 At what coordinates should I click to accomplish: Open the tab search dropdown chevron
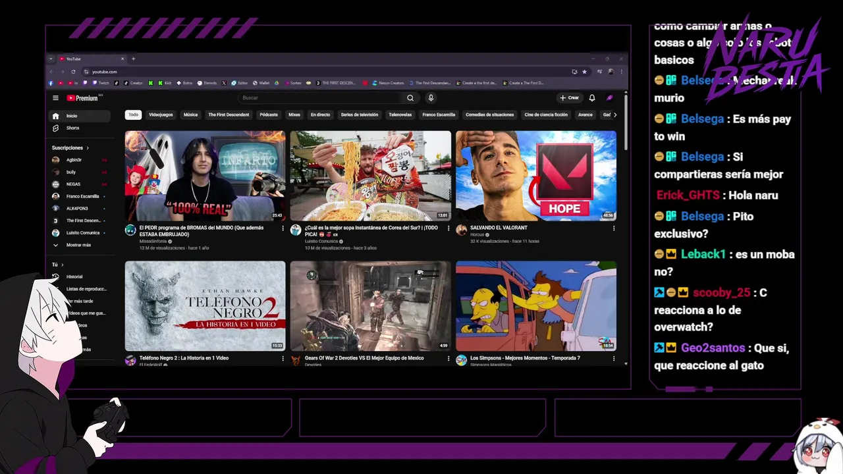pyautogui.click(x=51, y=59)
